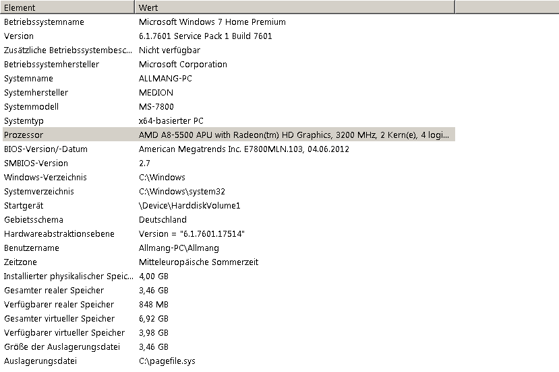Select the Benutzername row label
The height and width of the screenshot is (372, 559).
(x=32, y=248)
